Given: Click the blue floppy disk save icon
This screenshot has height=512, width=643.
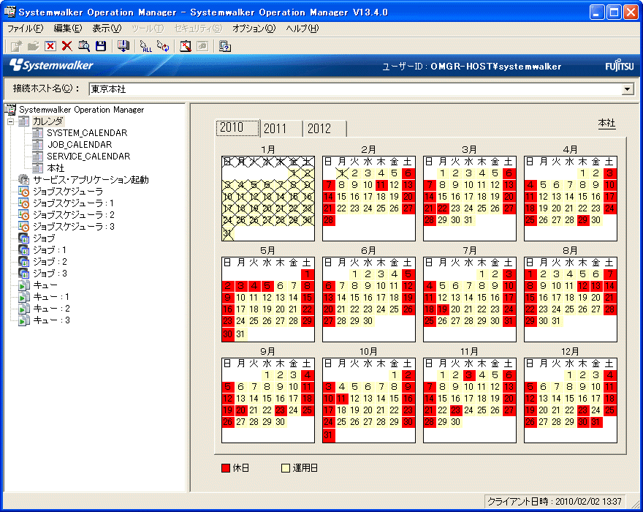Looking at the screenshot, I should pyautogui.click(x=101, y=46).
